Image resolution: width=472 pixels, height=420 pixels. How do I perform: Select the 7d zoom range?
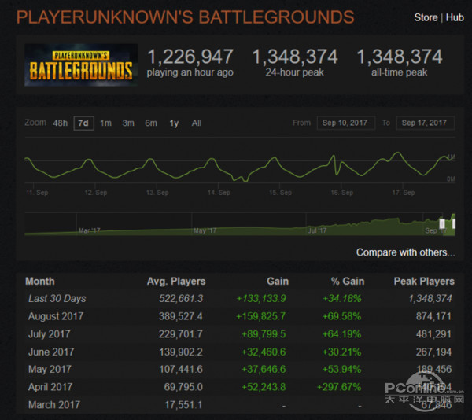pos(83,123)
